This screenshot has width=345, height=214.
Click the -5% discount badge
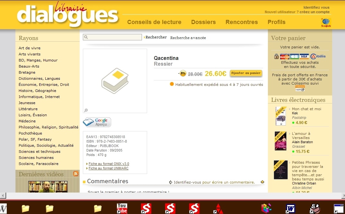tap(183, 73)
